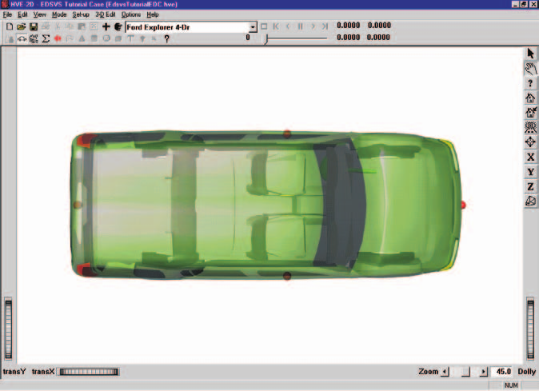Click the question mark toolbar help icon
539x391 pixels.
point(166,39)
